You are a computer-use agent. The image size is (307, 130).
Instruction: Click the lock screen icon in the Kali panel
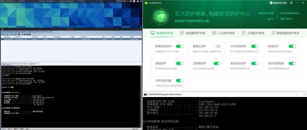[x=138, y=1]
